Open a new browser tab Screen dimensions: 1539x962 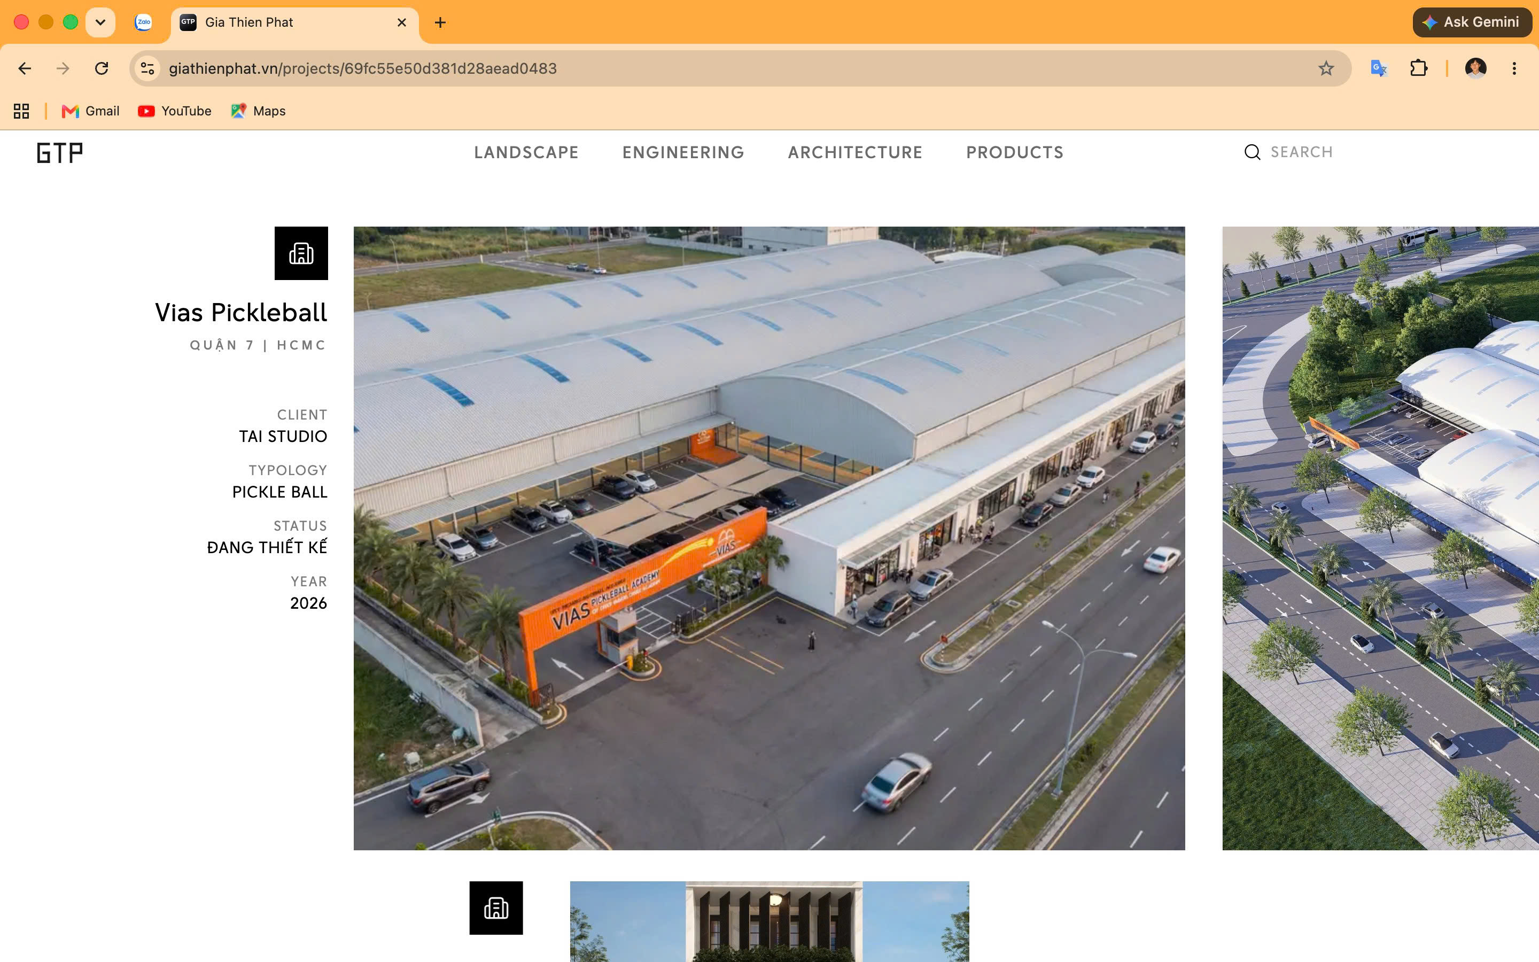tap(440, 22)
